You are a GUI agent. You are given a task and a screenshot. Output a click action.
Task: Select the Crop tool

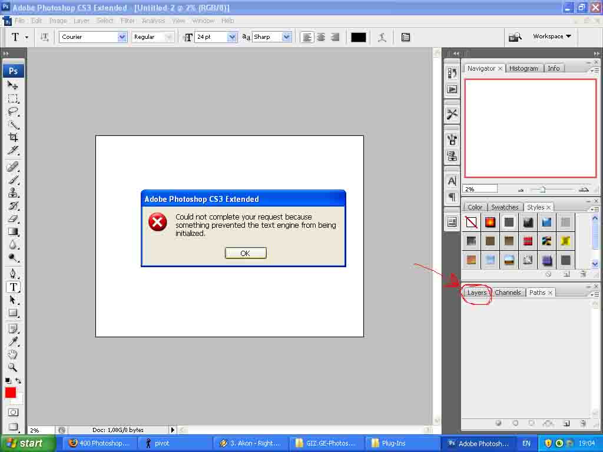[x=13, y=137]
